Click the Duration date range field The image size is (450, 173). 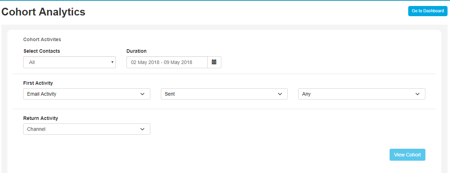[167, 62]
